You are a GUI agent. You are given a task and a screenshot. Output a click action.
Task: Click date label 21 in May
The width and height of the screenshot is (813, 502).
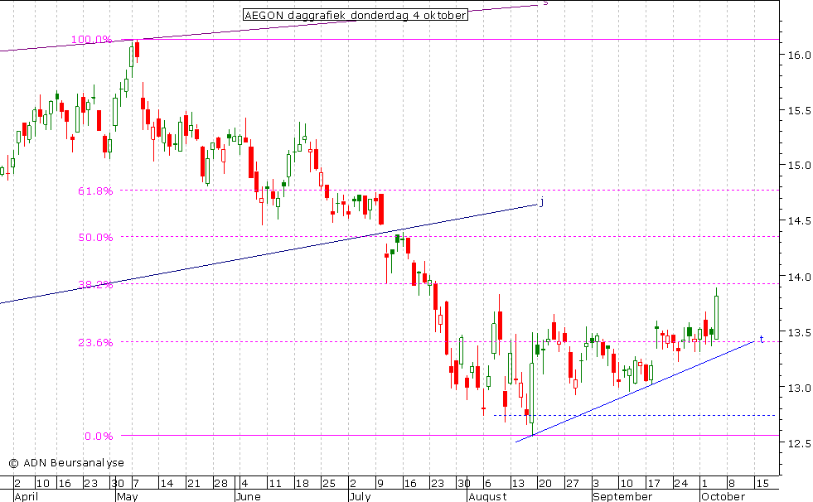click(193, 483)
